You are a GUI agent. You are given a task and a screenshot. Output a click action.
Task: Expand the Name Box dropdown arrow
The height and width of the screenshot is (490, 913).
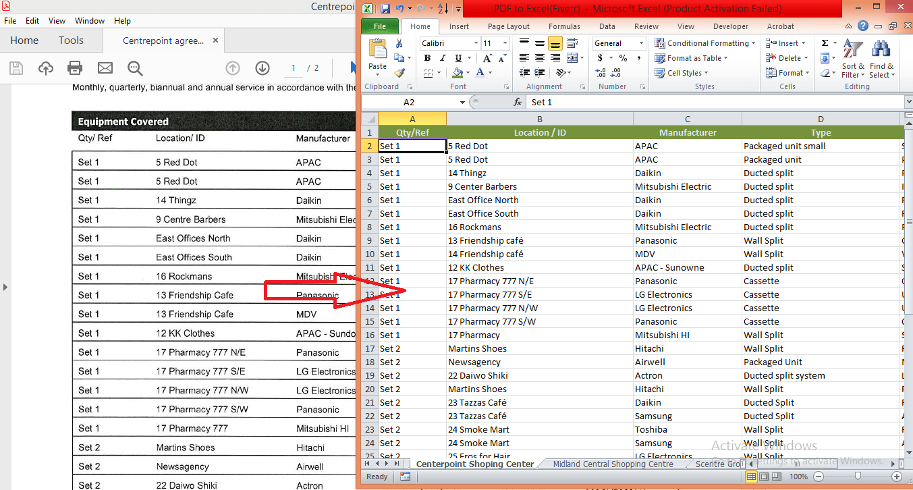(x=462, y=102)
